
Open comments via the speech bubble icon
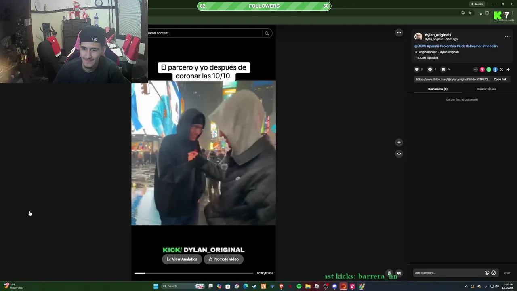430,70
